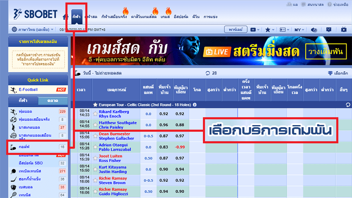Screen dimensions: 352x198
Task: Expand the plus-box dropdown in the toolbar
Action: 255,30
